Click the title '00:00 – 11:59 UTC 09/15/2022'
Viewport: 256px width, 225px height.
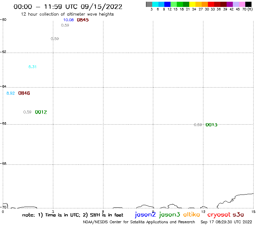coord(68,7)
